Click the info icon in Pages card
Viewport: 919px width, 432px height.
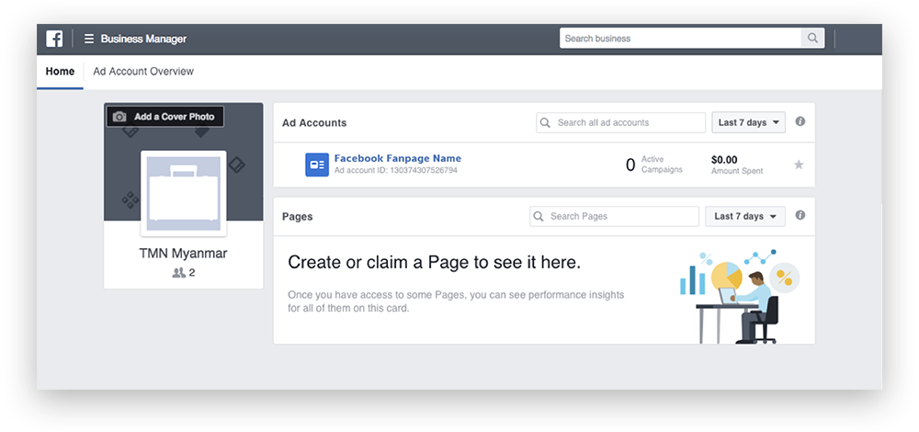click(800, 215)
